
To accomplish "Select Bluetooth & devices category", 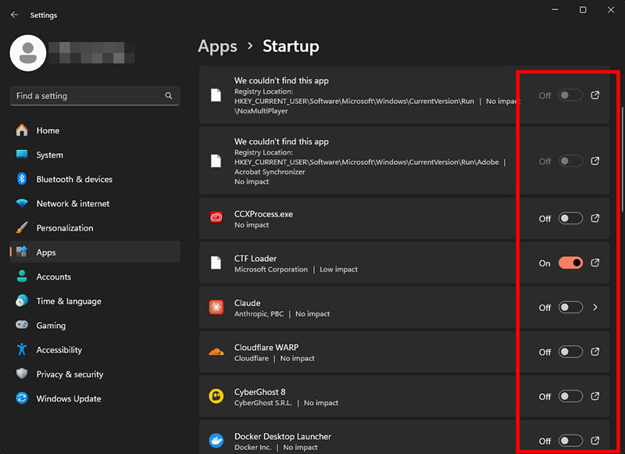I will [95, 179].
